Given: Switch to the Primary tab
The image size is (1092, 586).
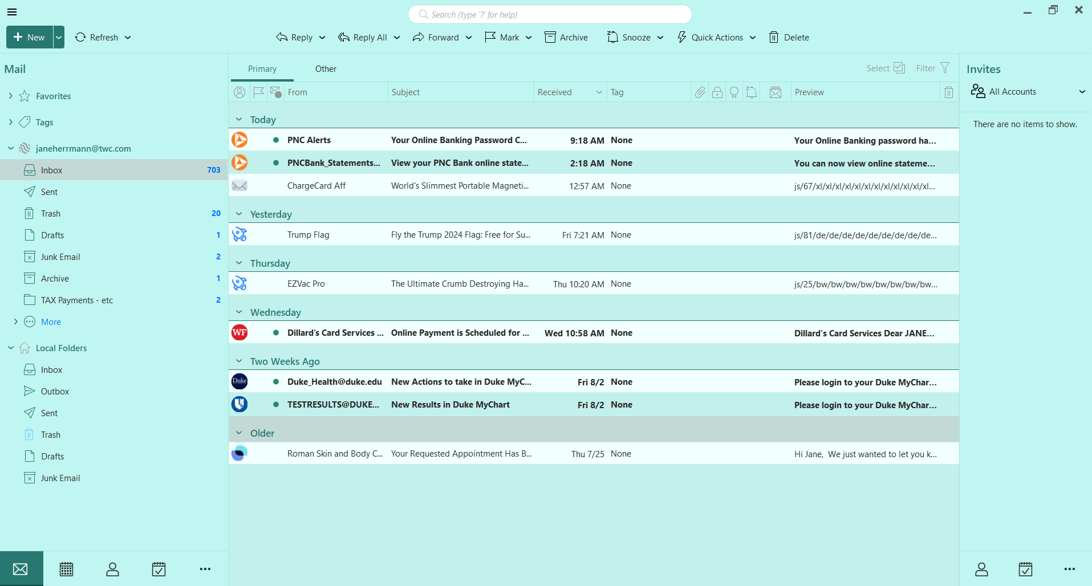Looking at the screenshot, I should [x=262, y=69].
